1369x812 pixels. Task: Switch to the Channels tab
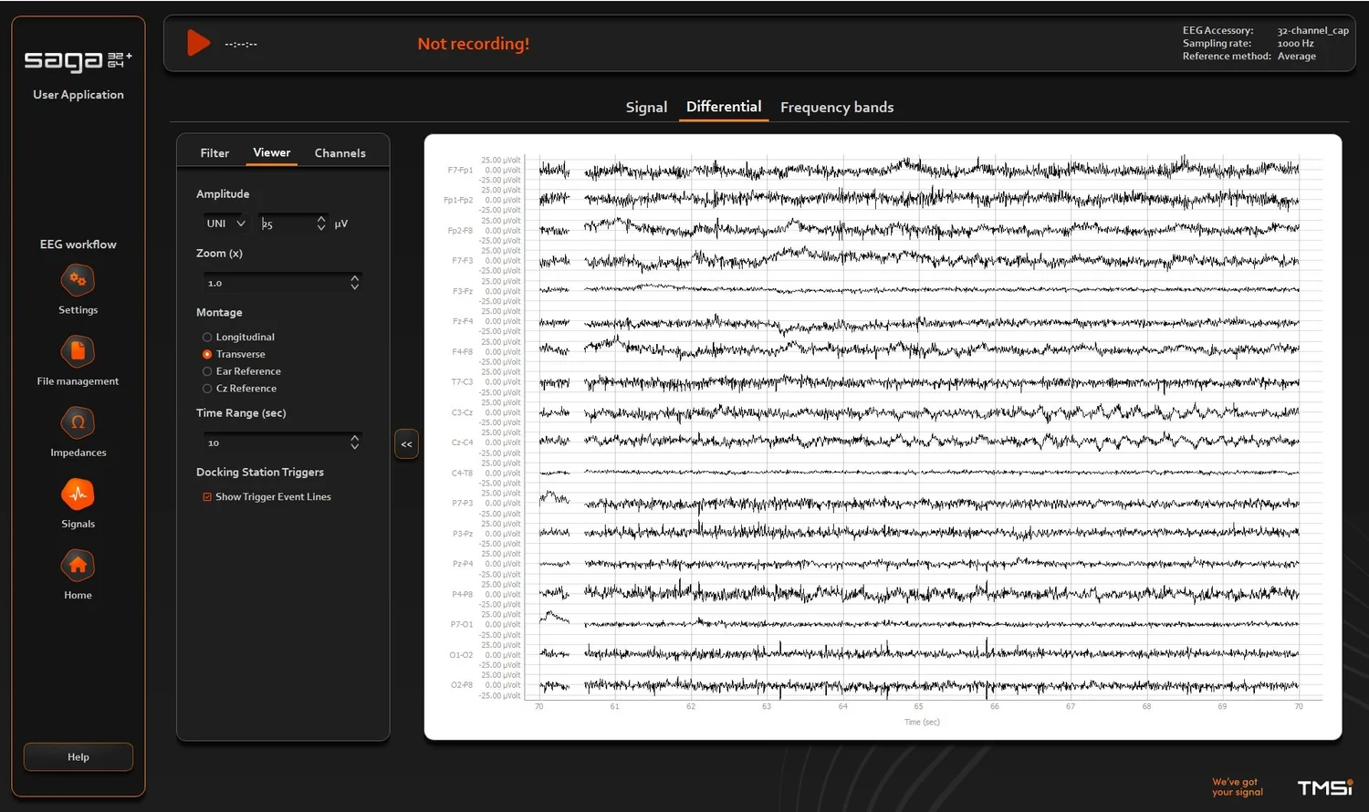click(340, 152)
